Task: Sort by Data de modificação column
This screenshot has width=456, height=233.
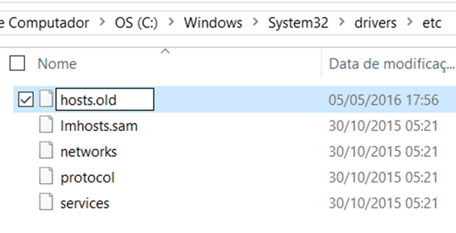Action: pos(391,64)
